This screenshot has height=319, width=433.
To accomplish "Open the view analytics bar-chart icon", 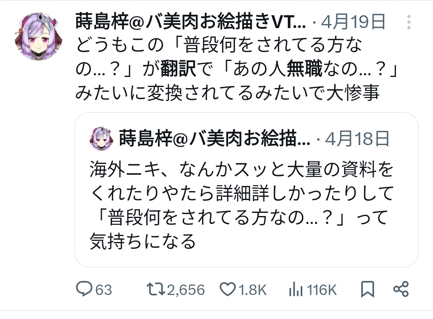I will (295, 289).
